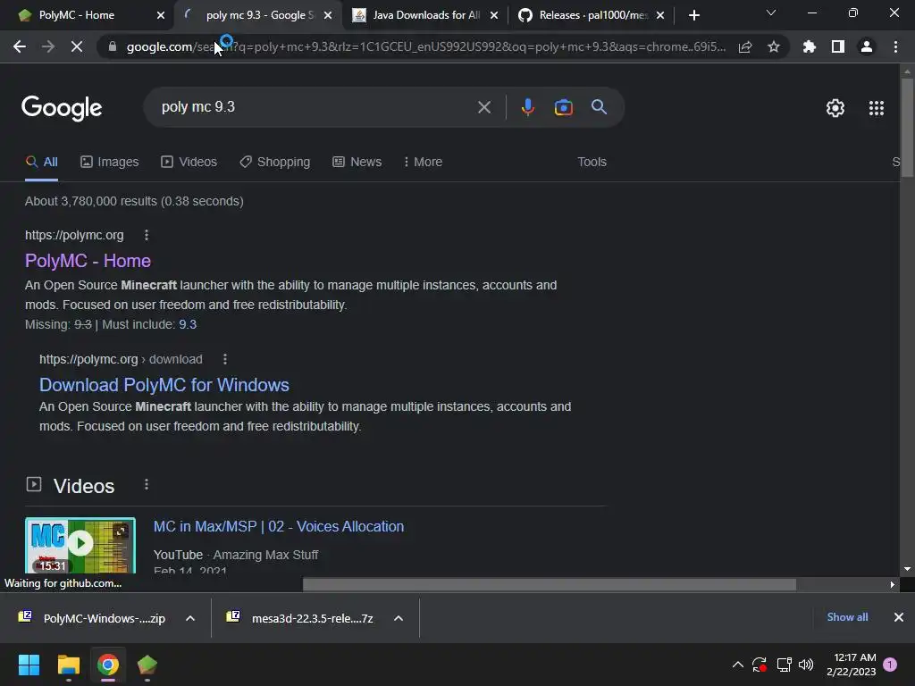Show hidden system tray icons

coord(737,665)
